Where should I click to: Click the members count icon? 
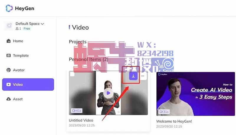17,29
